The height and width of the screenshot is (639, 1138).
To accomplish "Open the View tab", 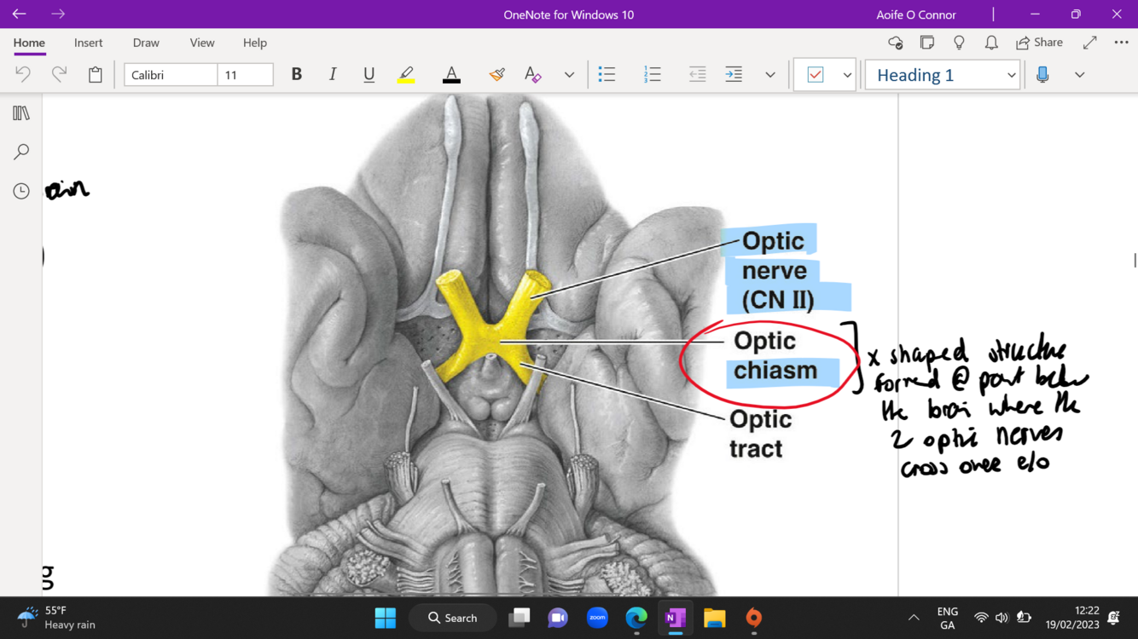I will pos(202,43).
